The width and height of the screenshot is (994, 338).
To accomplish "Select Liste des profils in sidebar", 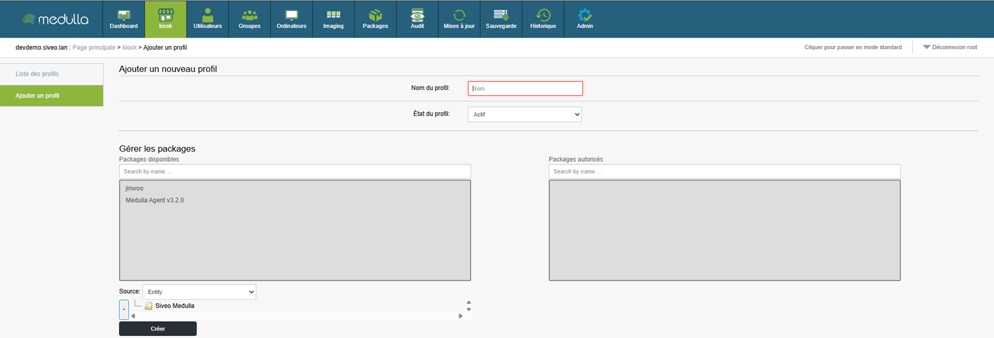I will click(x=52, y=74).
